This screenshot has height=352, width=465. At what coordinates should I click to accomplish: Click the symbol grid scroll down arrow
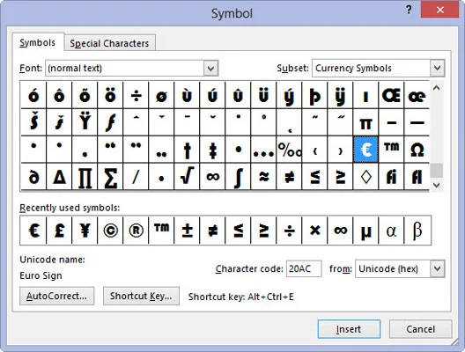coord(436,185)
